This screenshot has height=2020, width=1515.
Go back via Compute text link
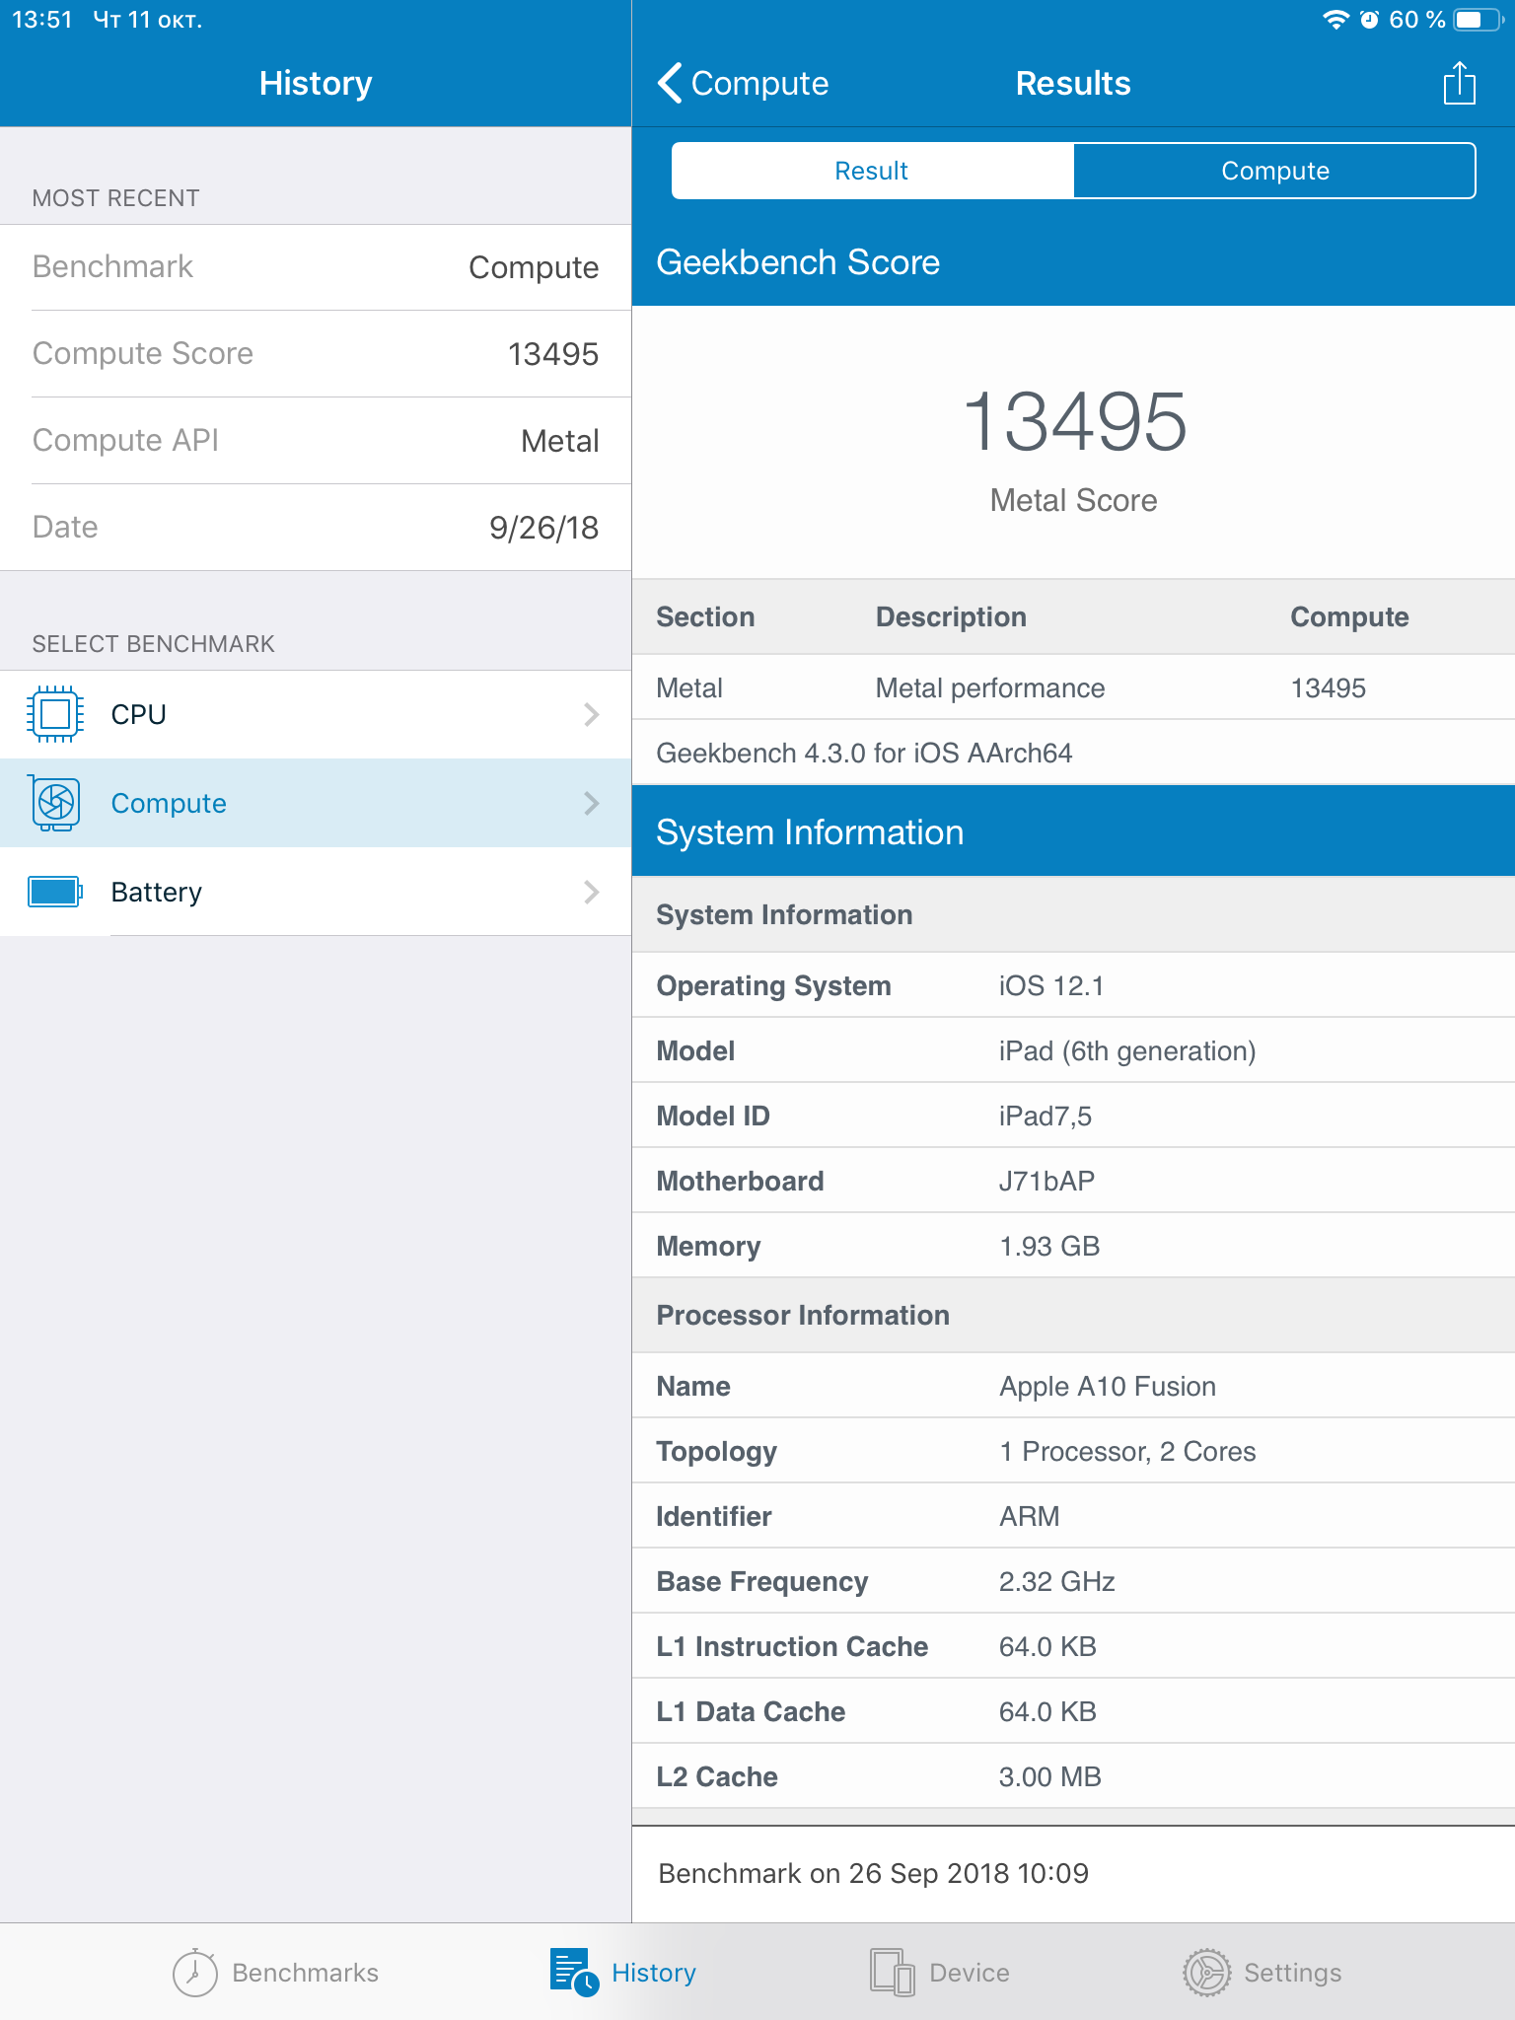coord(759,84)
